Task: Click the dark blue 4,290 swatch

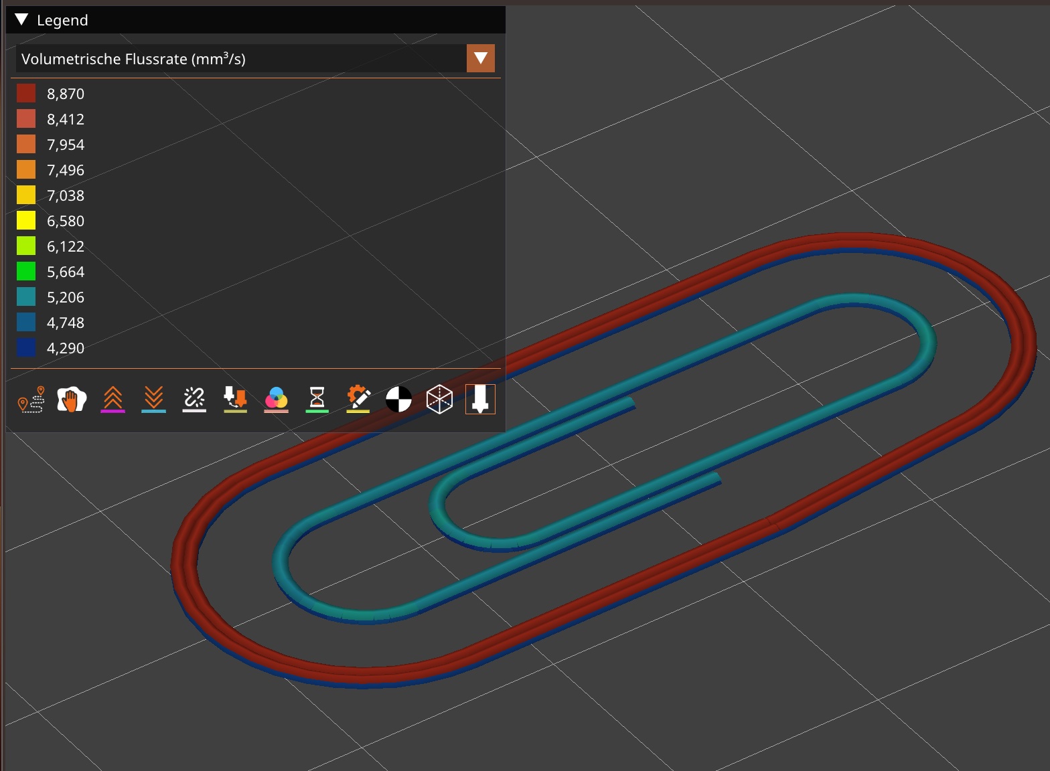Action: (26, 347)
